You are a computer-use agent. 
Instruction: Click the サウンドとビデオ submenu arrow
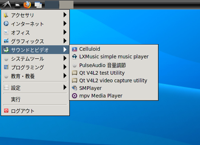[65, 49]
